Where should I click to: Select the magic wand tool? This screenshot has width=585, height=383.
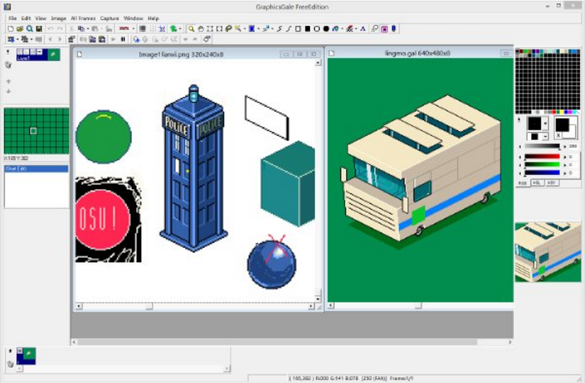pos(238,29)
